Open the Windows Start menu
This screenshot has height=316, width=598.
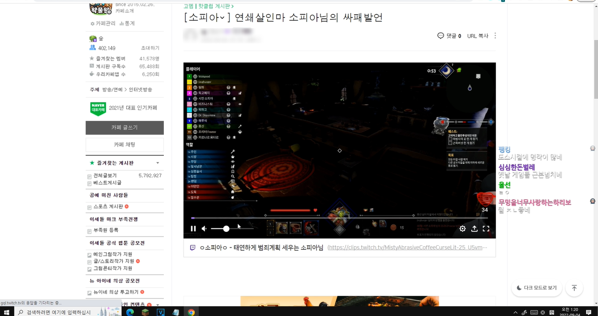(x=7, y=312)
